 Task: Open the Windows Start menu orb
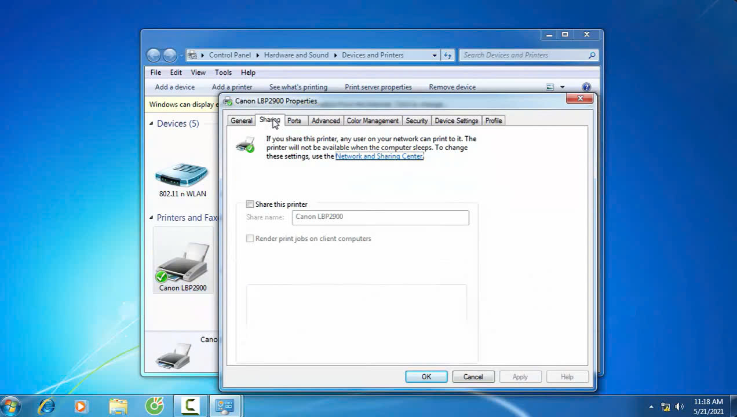pyautogui.click(x=11, y=405)
